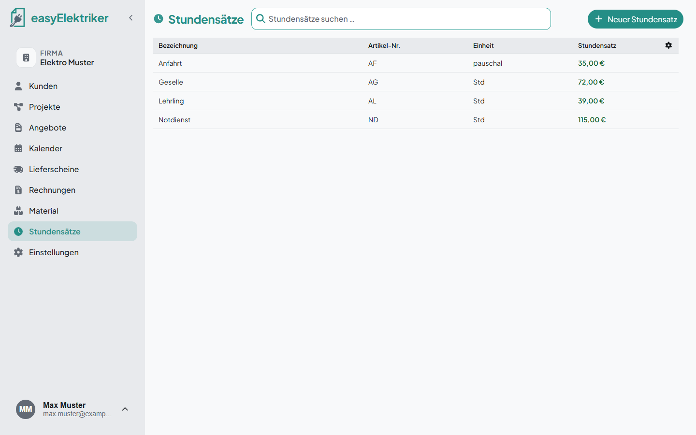This screenshot has height=435, width=696.
Task: Click the pauschal unit cell
Action: 488,63
